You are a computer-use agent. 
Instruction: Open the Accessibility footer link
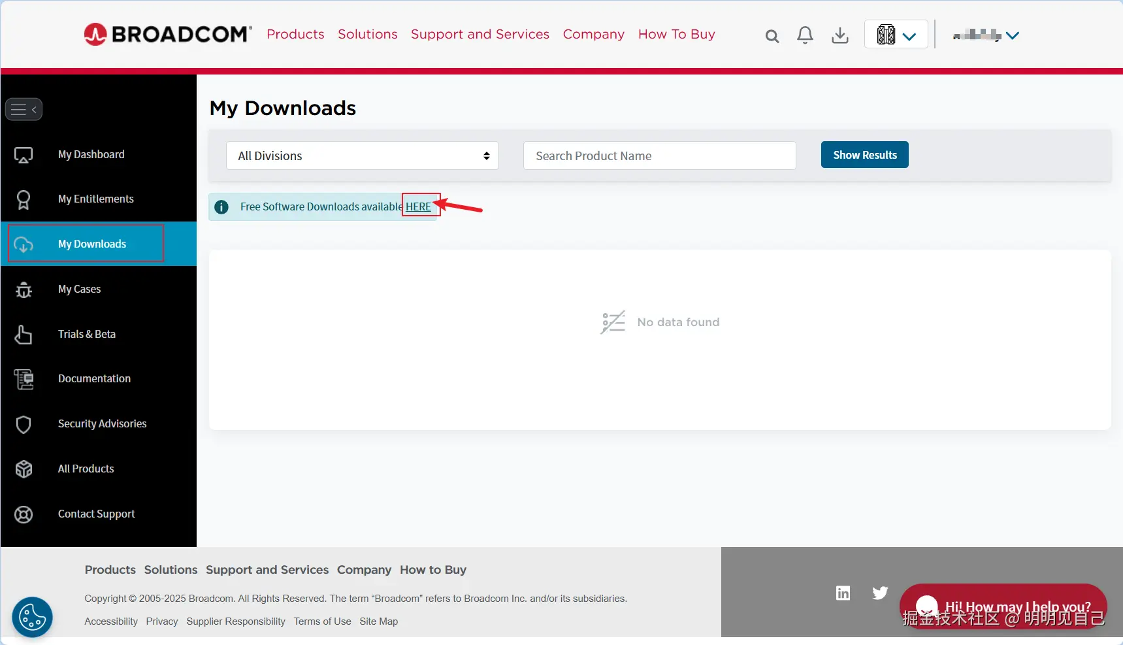(111, 621)
